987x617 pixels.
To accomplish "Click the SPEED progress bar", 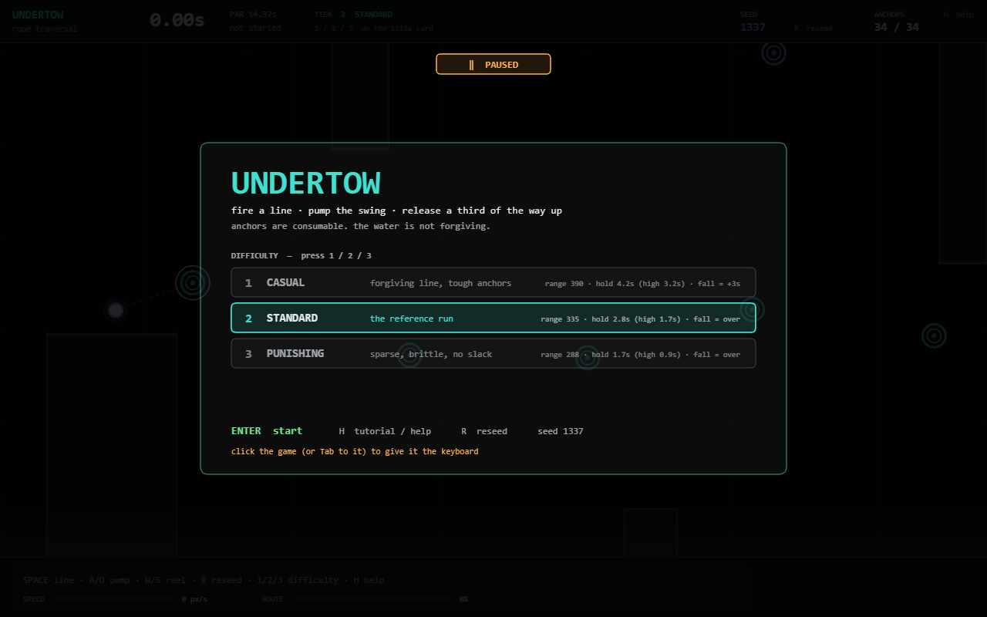I will tap(116, 598).
